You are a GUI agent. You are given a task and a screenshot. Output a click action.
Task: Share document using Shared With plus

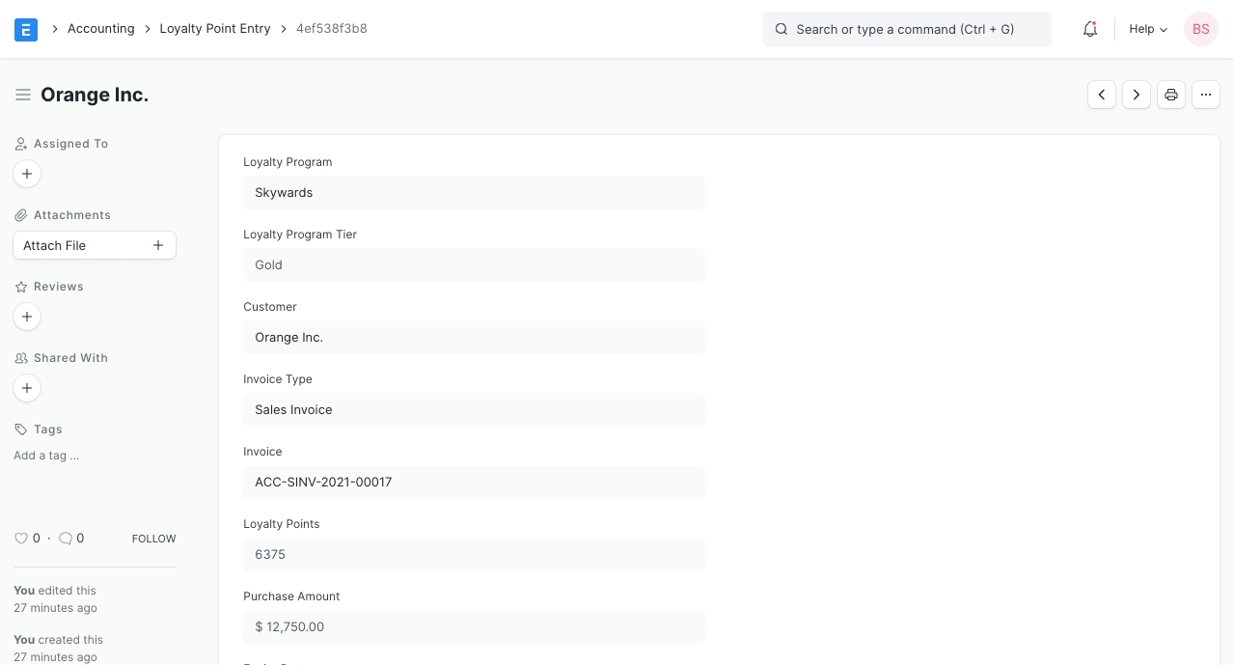click(27, 388)
